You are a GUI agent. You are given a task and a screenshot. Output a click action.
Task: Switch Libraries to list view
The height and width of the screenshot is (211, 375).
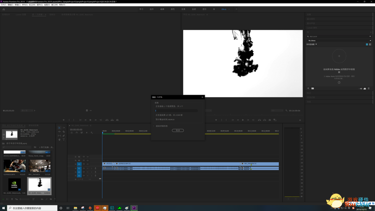coord(370,44)
